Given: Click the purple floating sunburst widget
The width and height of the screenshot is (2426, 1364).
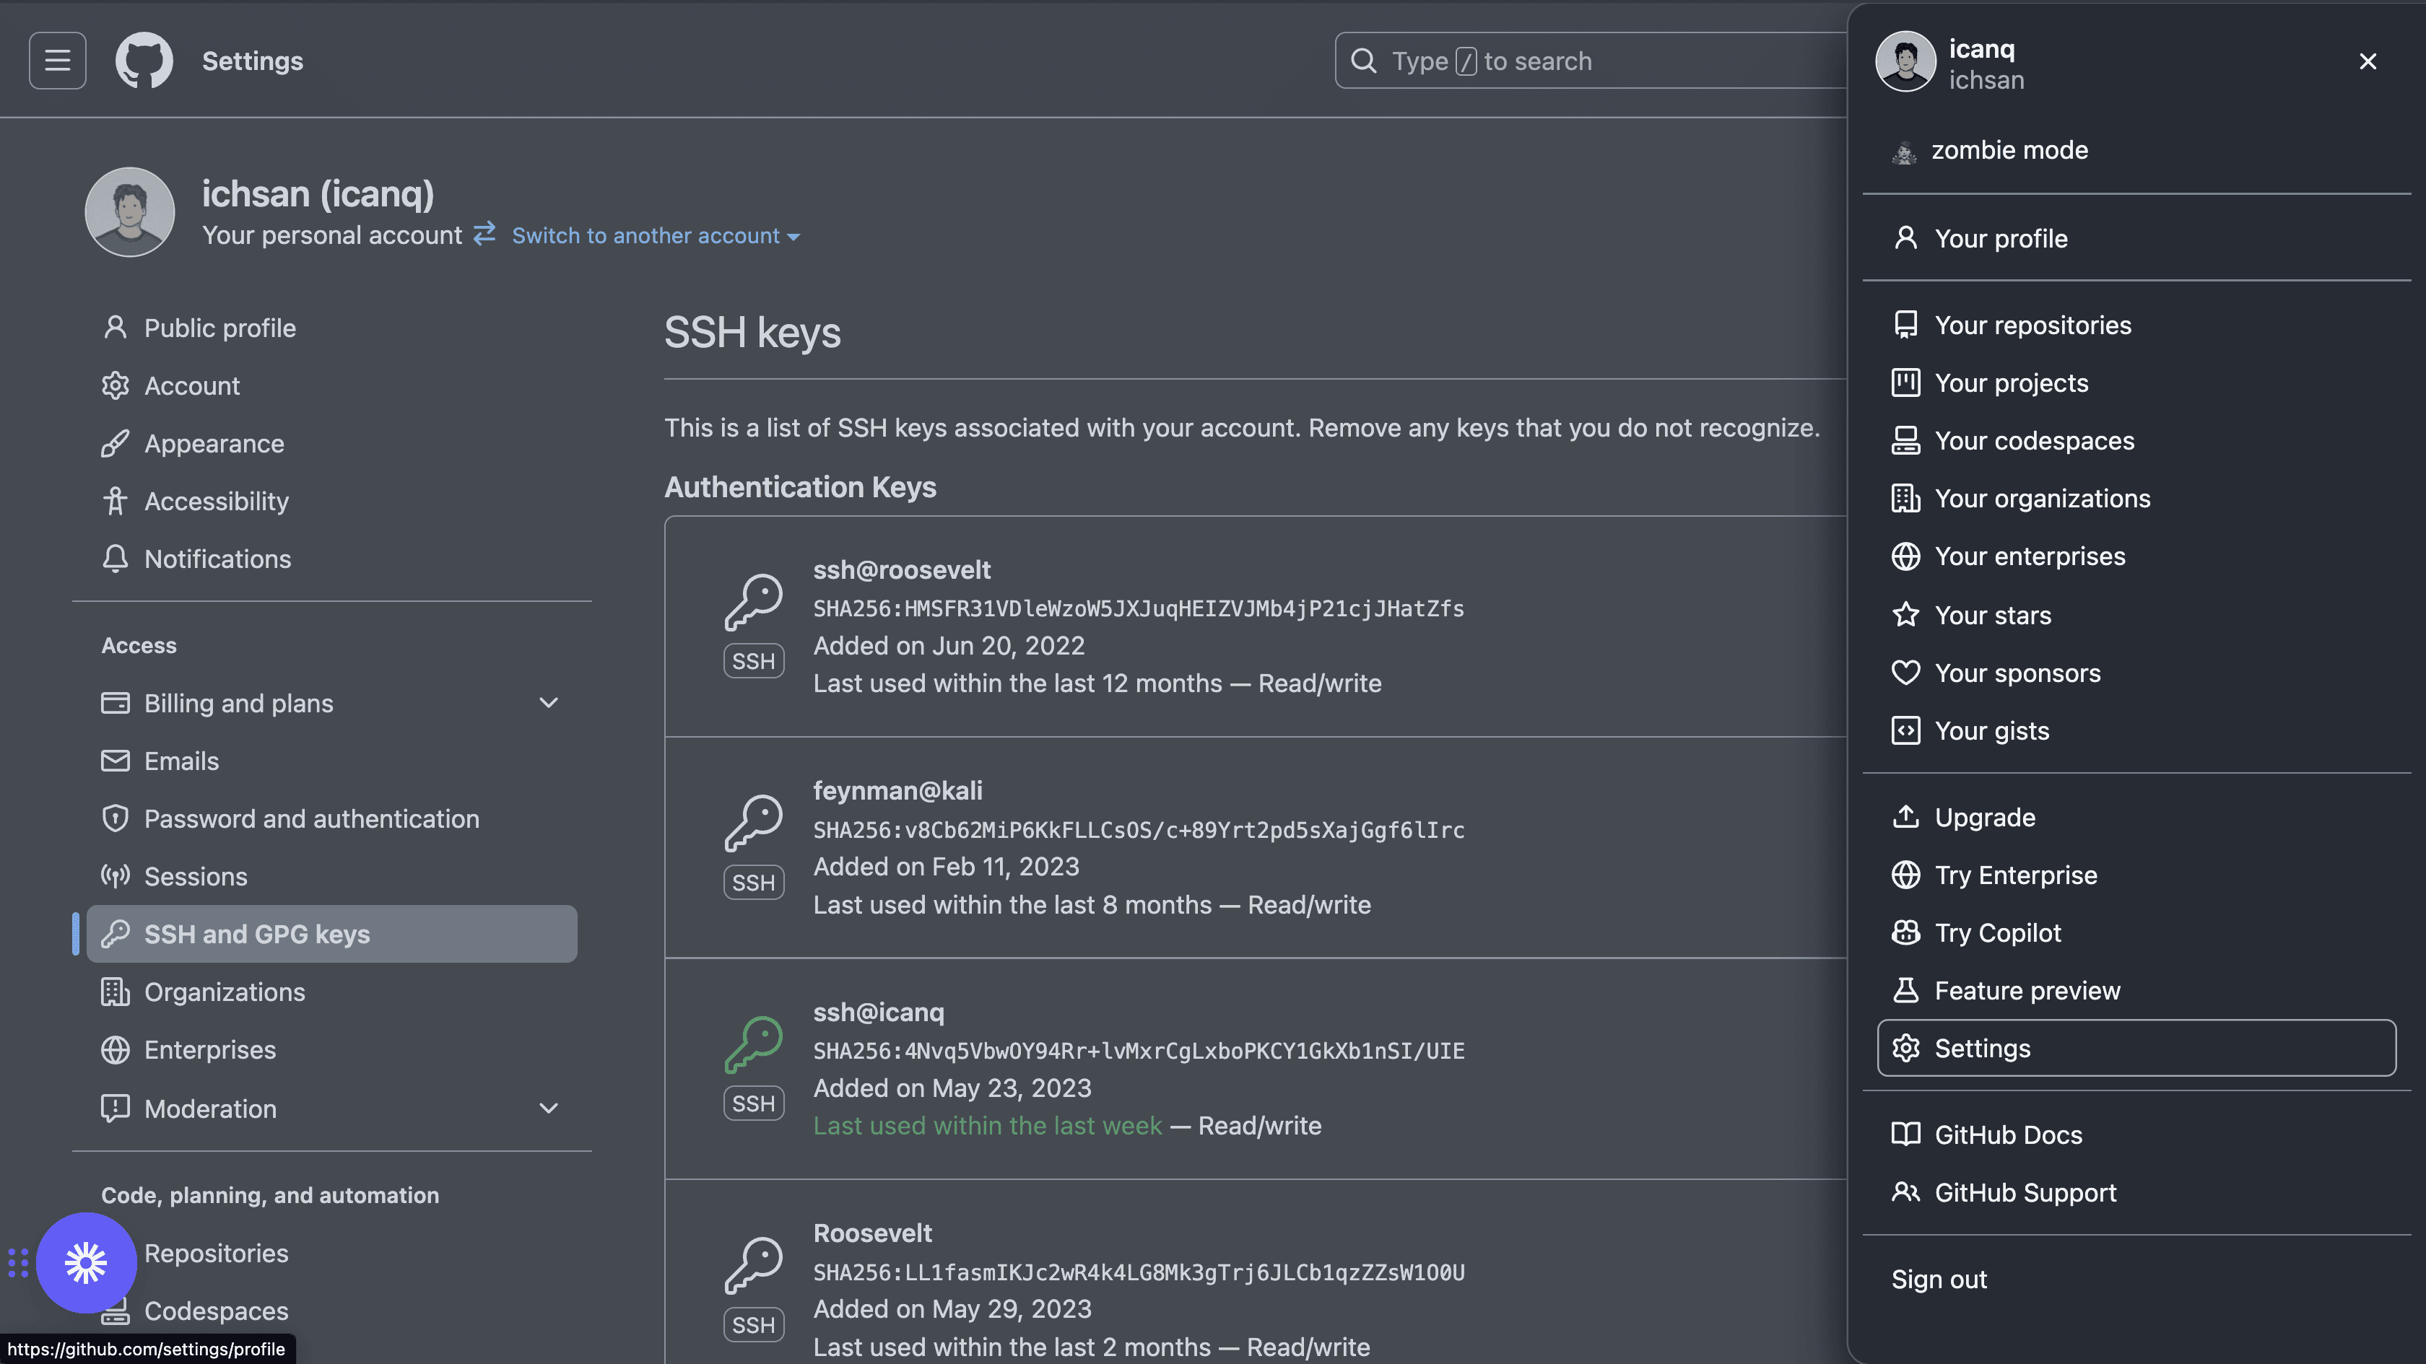Looking at the screenshot, I should click(x=86, y=1262).
